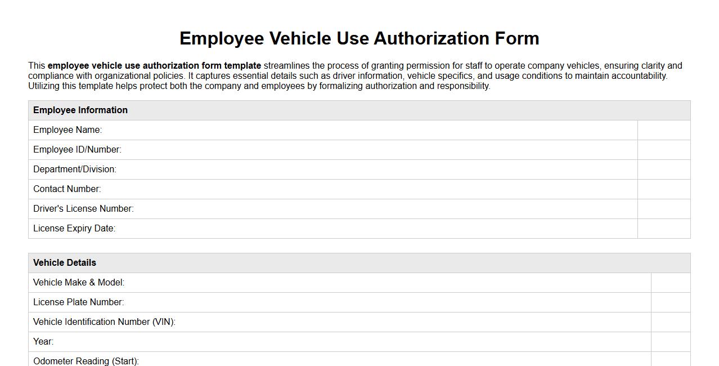Click the License Expiry Date row label
Screen dimensions: 719x366
tap(74, 228)
